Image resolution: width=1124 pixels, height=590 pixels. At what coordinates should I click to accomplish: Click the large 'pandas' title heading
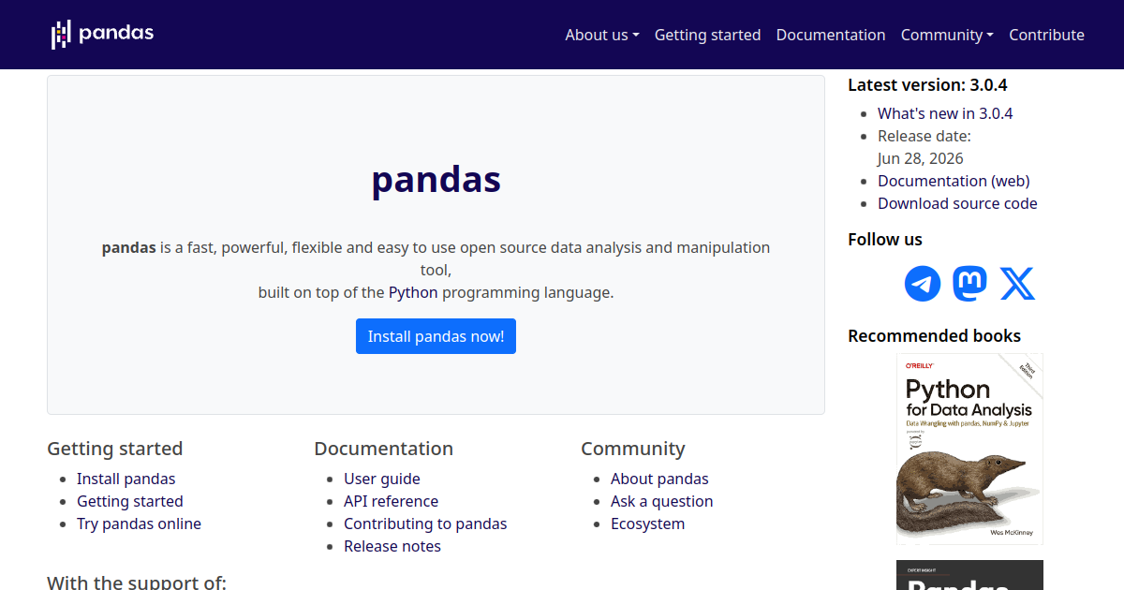(436, 179)
